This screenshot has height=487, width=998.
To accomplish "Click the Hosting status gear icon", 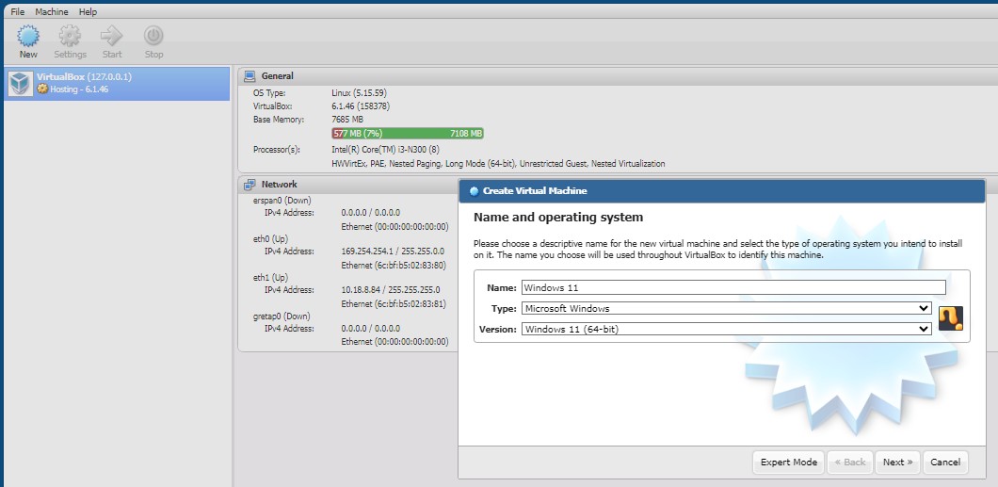I will tap(42, 89).
